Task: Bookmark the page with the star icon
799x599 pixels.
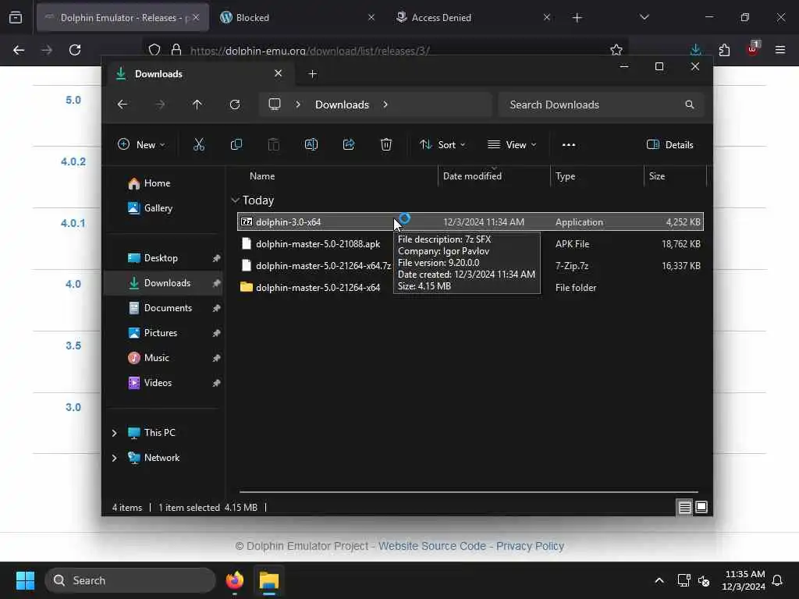Action: click(616, 50)
